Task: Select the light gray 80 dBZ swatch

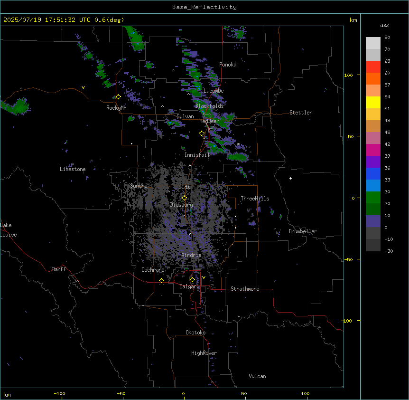Action: coord(373,43)
